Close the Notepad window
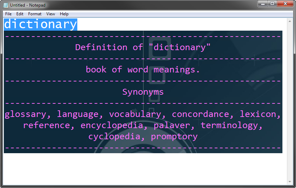This screenshot has height=188, width=296. [x=285, y=3]
